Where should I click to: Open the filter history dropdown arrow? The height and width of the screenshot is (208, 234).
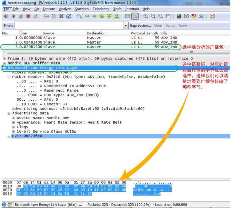tap(126, 25)
